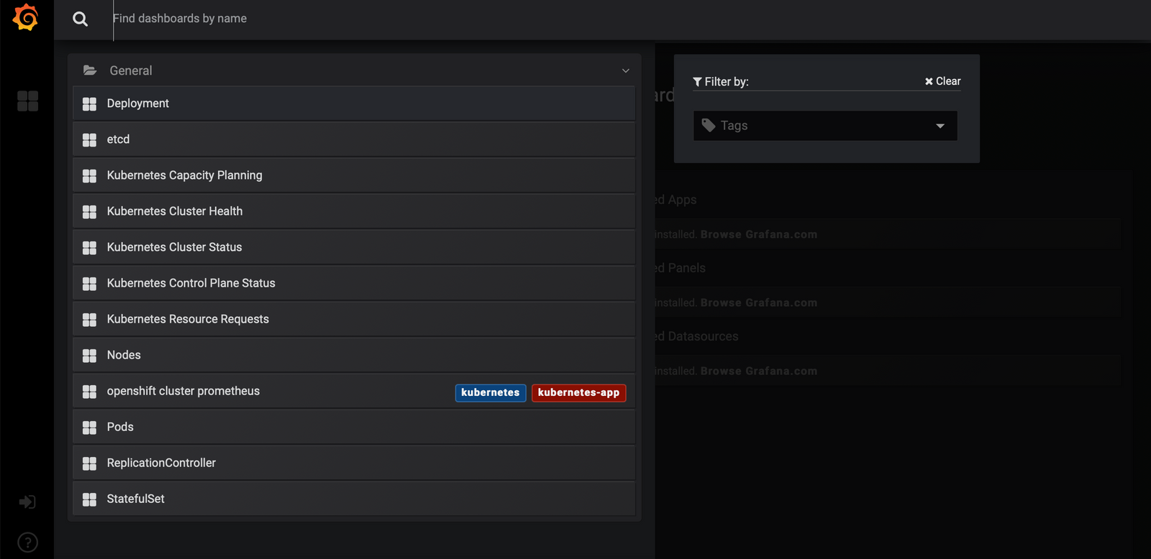Image resolution: width=1151 pixels, height=559 pixels.
Task: Click the tag icon in filter
Action: pyautogui.click(x=709, y=126)
